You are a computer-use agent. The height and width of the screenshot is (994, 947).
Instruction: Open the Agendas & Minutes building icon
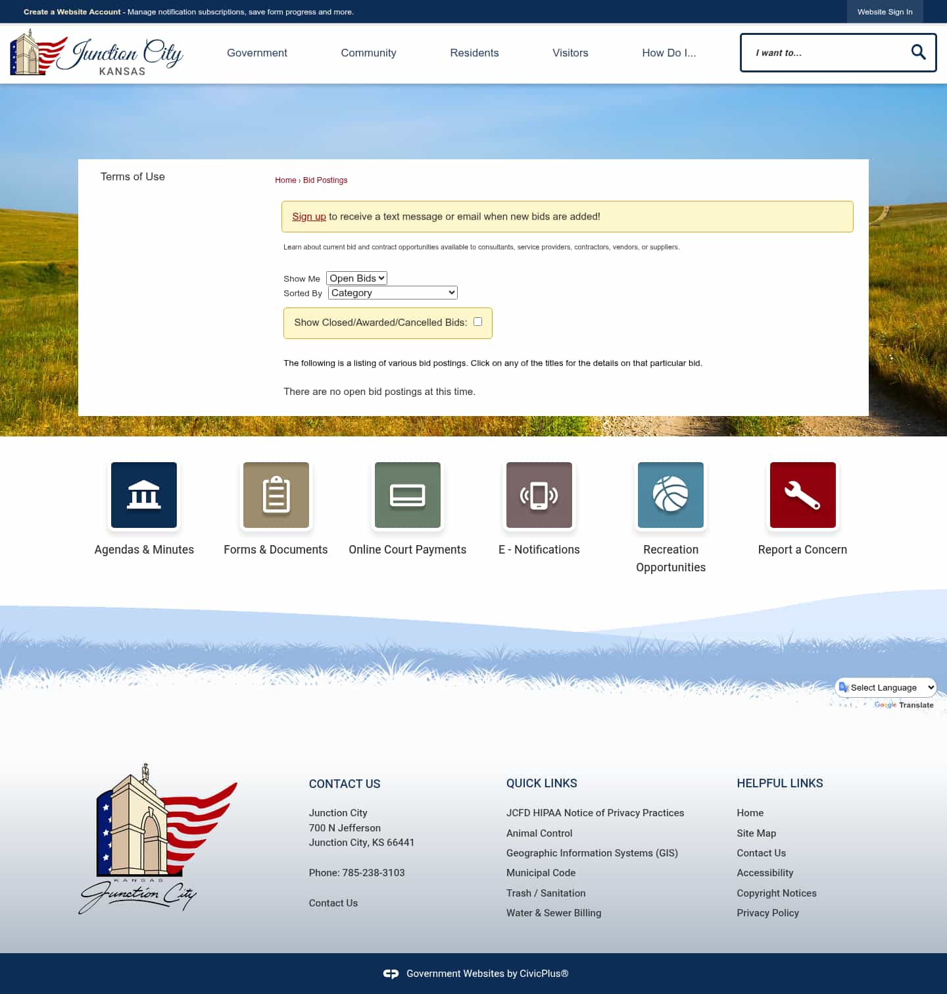144,495
